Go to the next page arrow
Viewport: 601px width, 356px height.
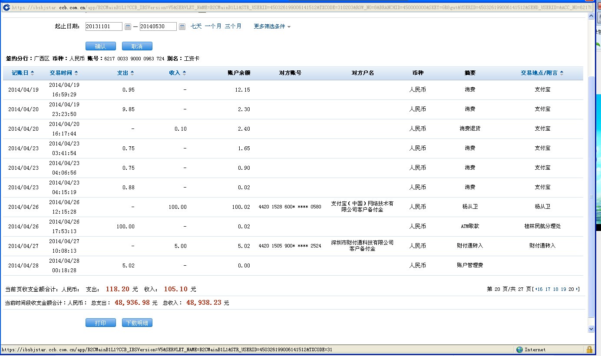pyautogui.click(x=577, y=289)
